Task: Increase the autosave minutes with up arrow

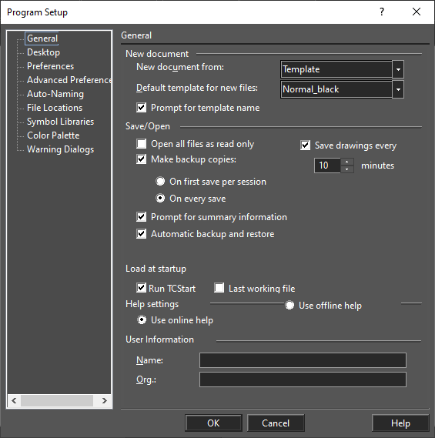Action: point(347,162)
